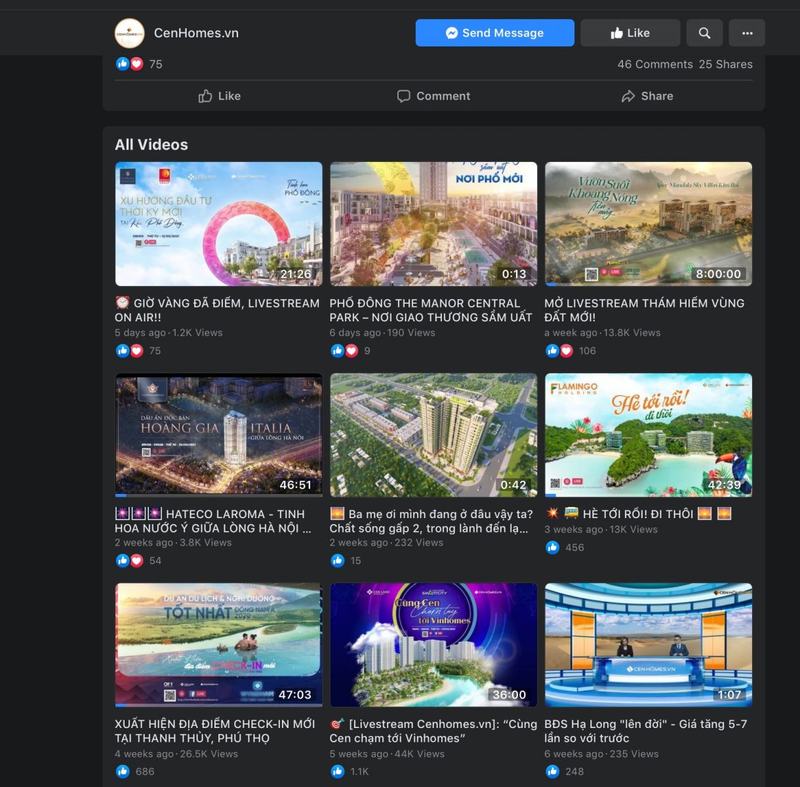The width and height of the screenshot is (800, 787).
Task: Play the 1:07 CenHomes studio news video
Action: coord(649,645)
